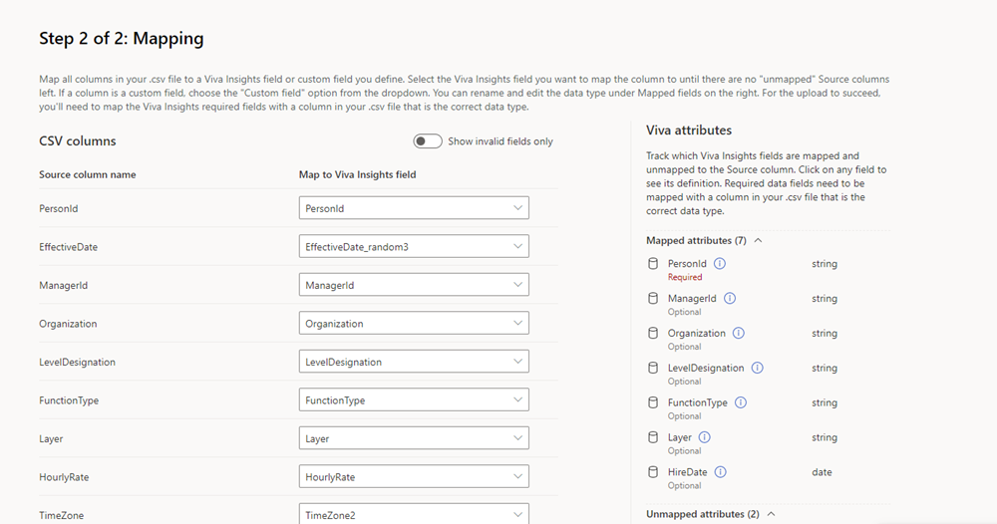Click the Map to Viva Insights field header
The width and height of the screenshot is (997, 524).
357,174
